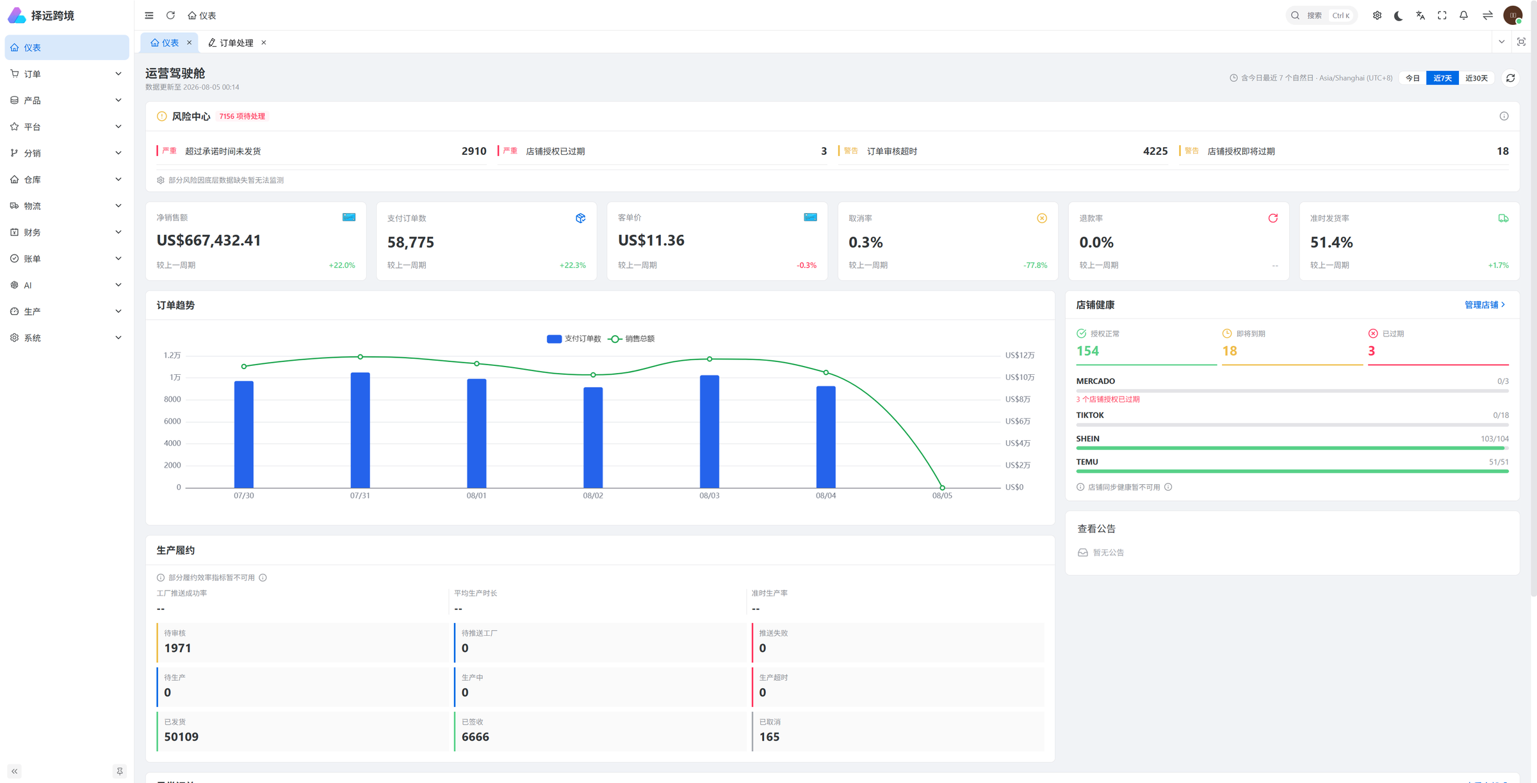The height and width of the screenshot is (783, 1537).
Task: Expand the 订单 sidebar menu
Action: pyautogui.click(x=67, y=74)
